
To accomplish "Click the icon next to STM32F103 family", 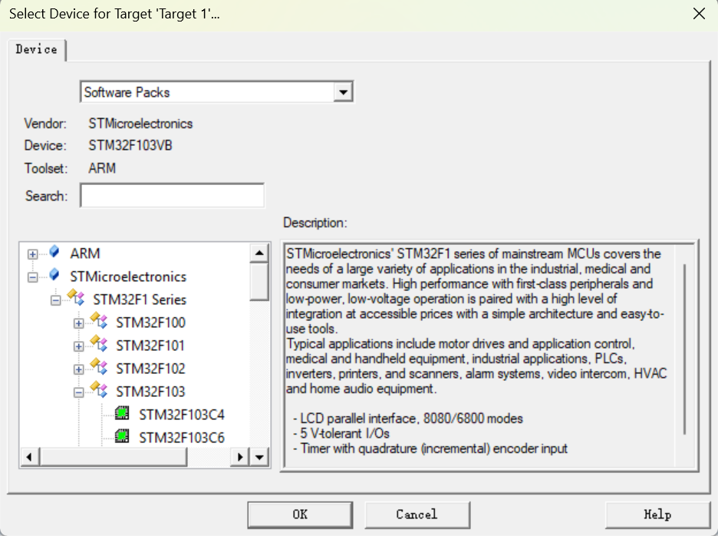I will 99,390.
